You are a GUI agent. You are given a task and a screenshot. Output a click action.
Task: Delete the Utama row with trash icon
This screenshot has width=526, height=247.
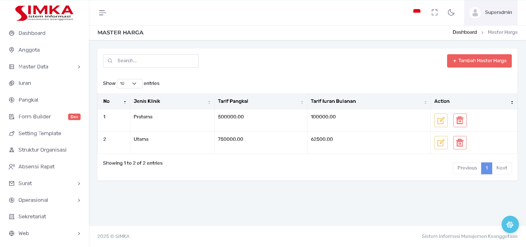[x=460, y=143]
